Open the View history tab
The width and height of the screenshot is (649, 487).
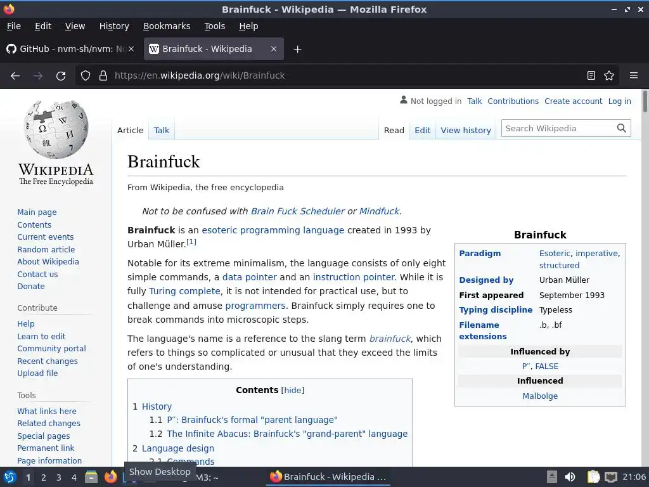[x=466, y=131]
